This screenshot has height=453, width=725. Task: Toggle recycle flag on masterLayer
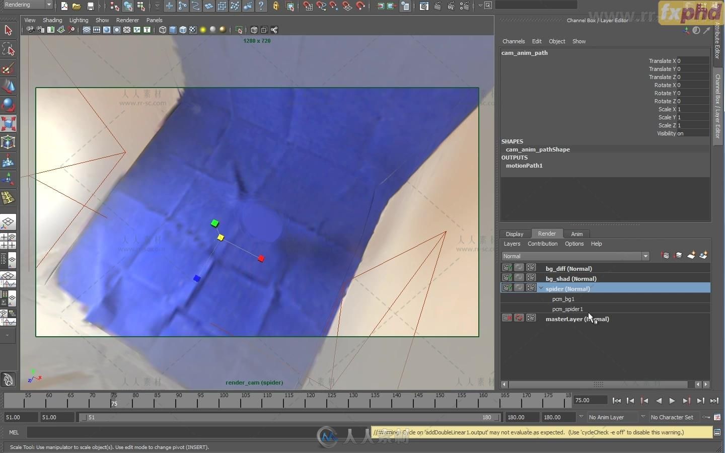tap(519, 318)
